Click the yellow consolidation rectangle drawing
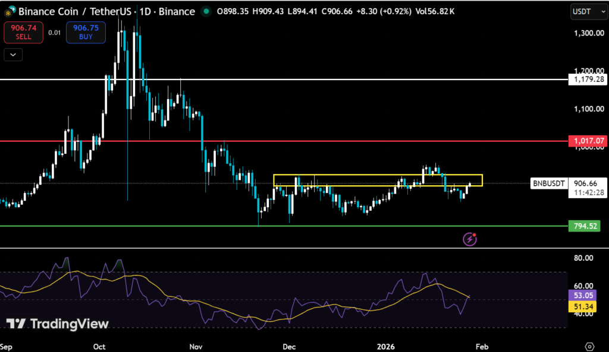 [378, 176]
